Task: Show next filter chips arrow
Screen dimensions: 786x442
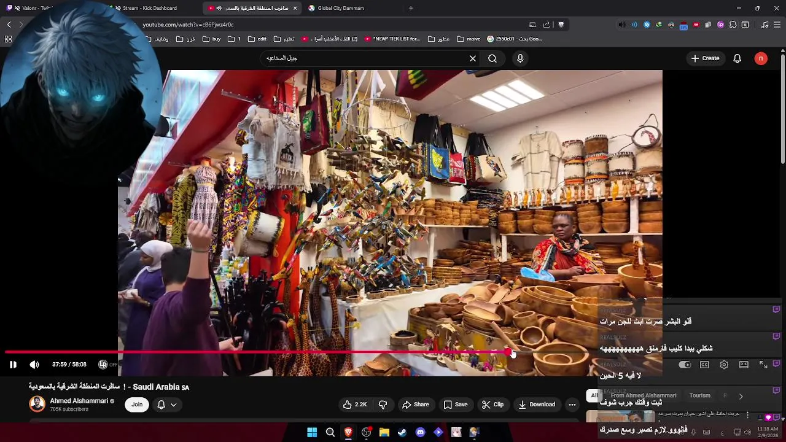Action: 741,396
